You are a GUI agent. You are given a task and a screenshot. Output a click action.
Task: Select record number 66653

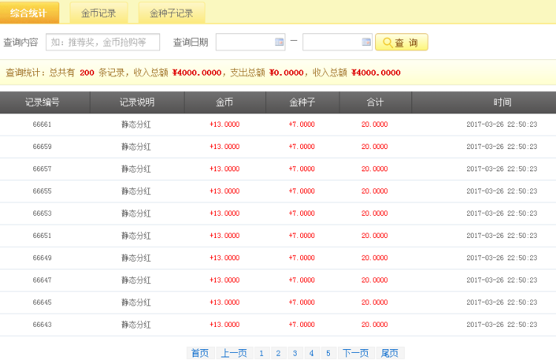pos(42,214)
